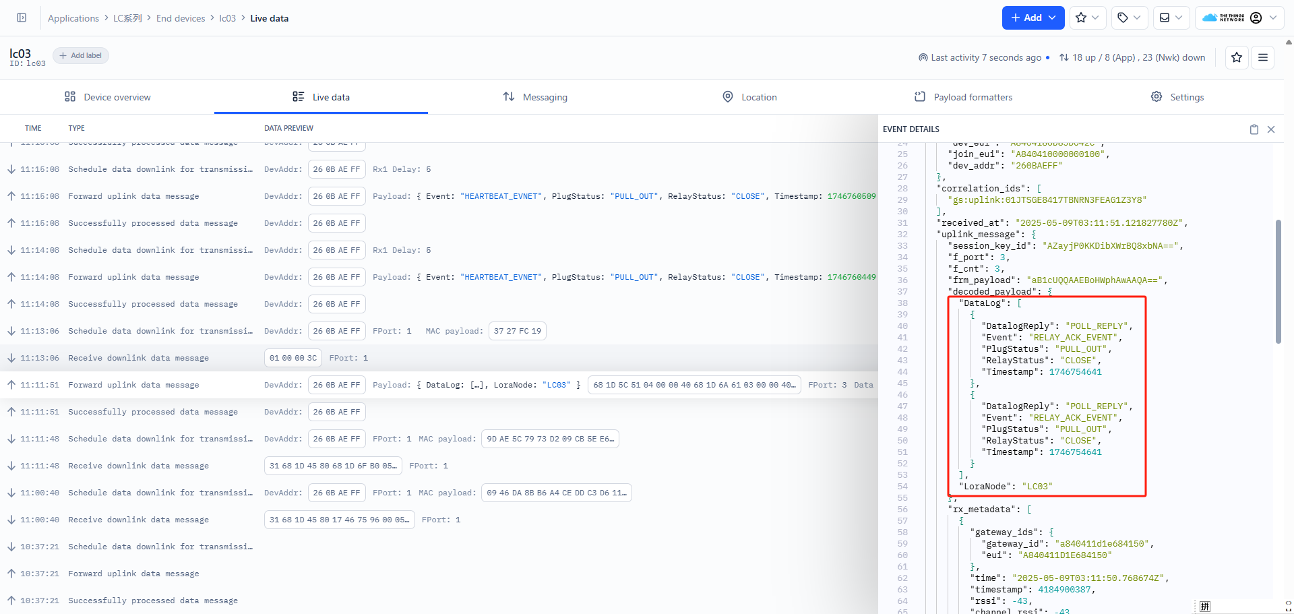Click payload 31 68 1D 45 80 68 1D 6F
1294x614 pixels.
(333, 466)
